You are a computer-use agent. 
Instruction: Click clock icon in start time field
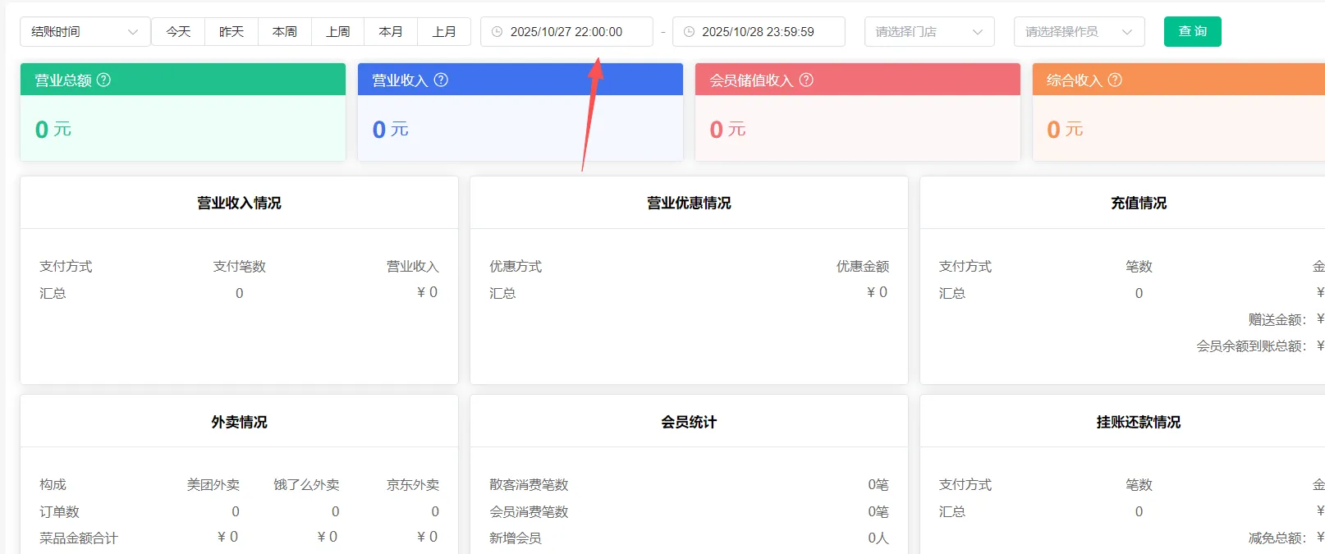(497, 32)
